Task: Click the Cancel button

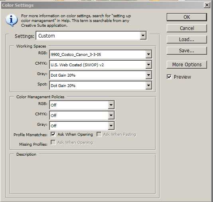Action: pos(187,28)
